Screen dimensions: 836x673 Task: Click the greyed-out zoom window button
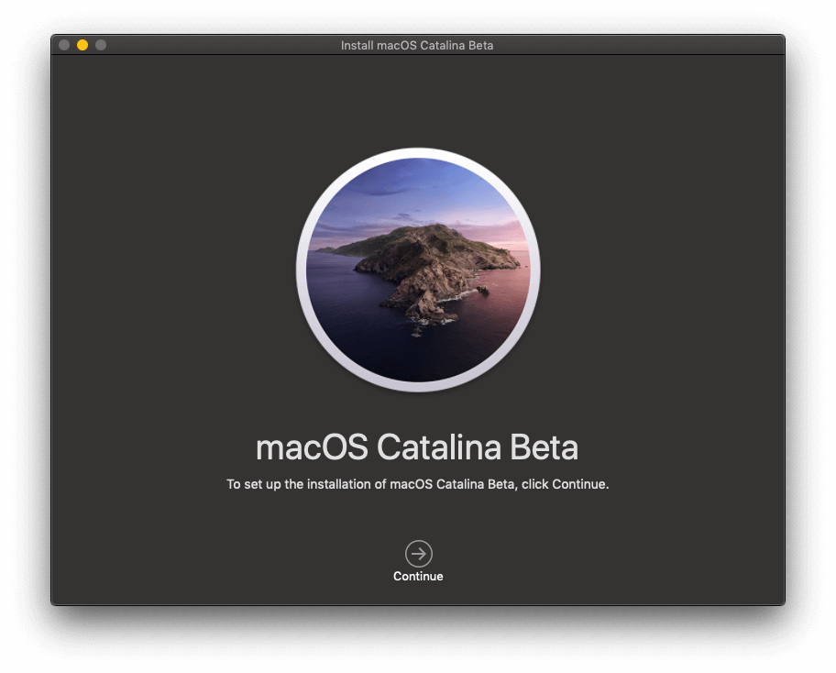101,45
